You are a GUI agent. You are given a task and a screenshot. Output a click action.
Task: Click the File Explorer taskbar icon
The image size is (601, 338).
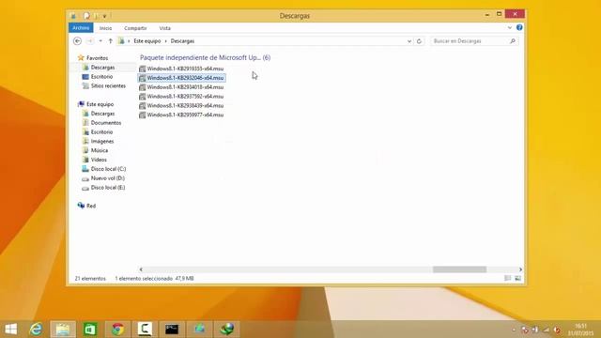[x=63, y=329]
